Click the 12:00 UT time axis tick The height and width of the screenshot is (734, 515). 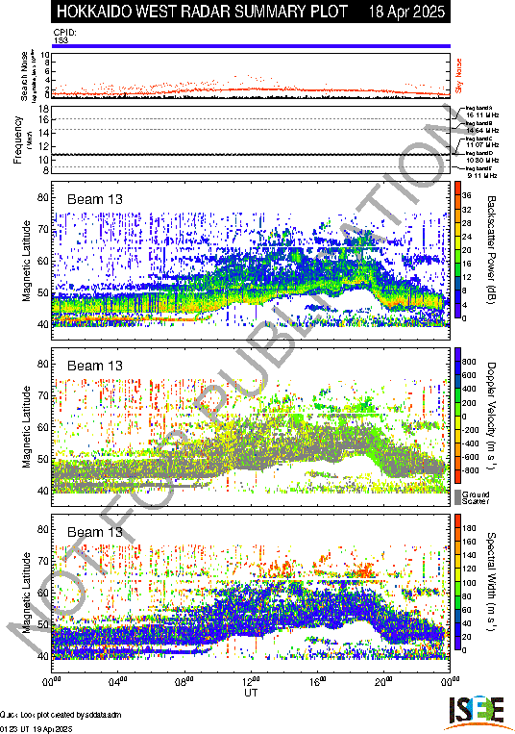[x=251, y=681]
